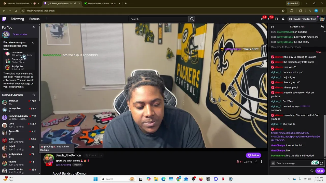Sort the Followed Channels list
Screen dimensions: 326x183
point(34,95)
